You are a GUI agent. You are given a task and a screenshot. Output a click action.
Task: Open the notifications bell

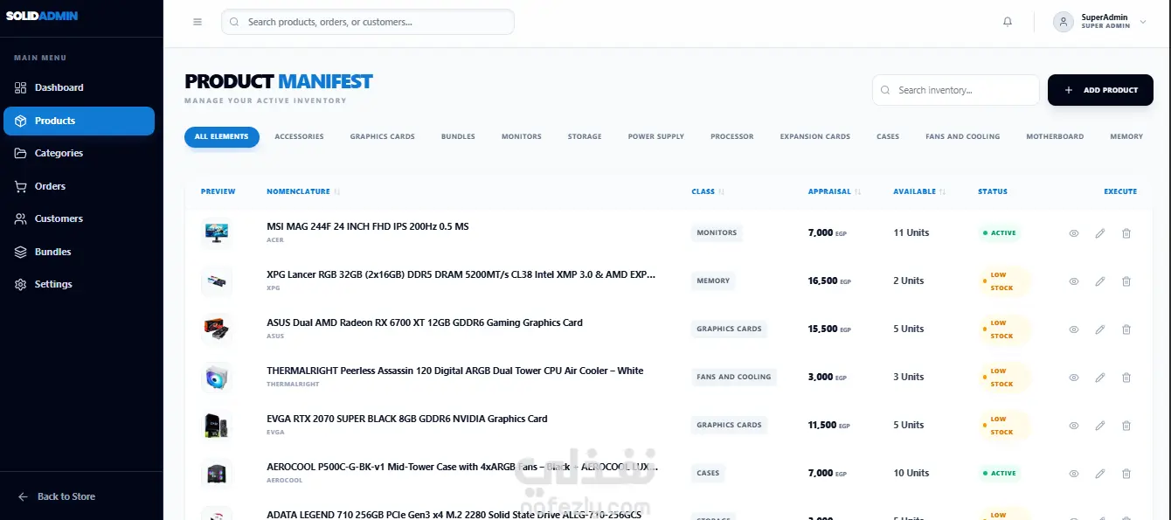[1008, 22]
